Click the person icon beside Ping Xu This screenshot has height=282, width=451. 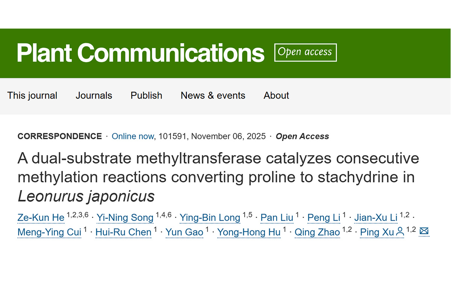click(x=400, y=232)
